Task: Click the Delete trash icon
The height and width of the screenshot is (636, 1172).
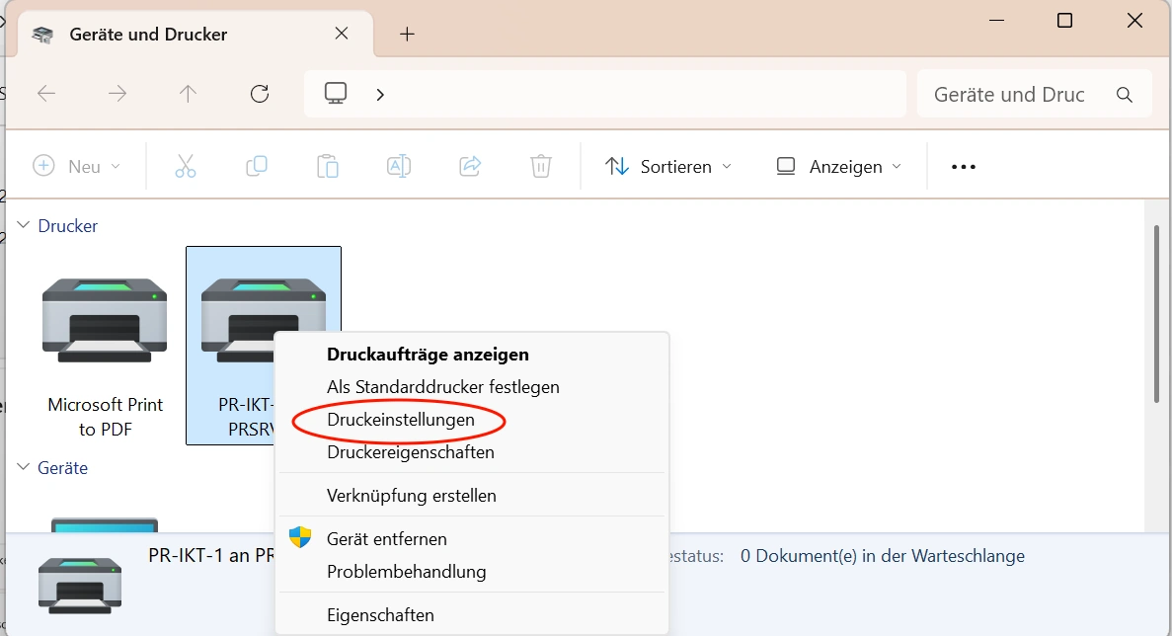Action: (541, 166)
